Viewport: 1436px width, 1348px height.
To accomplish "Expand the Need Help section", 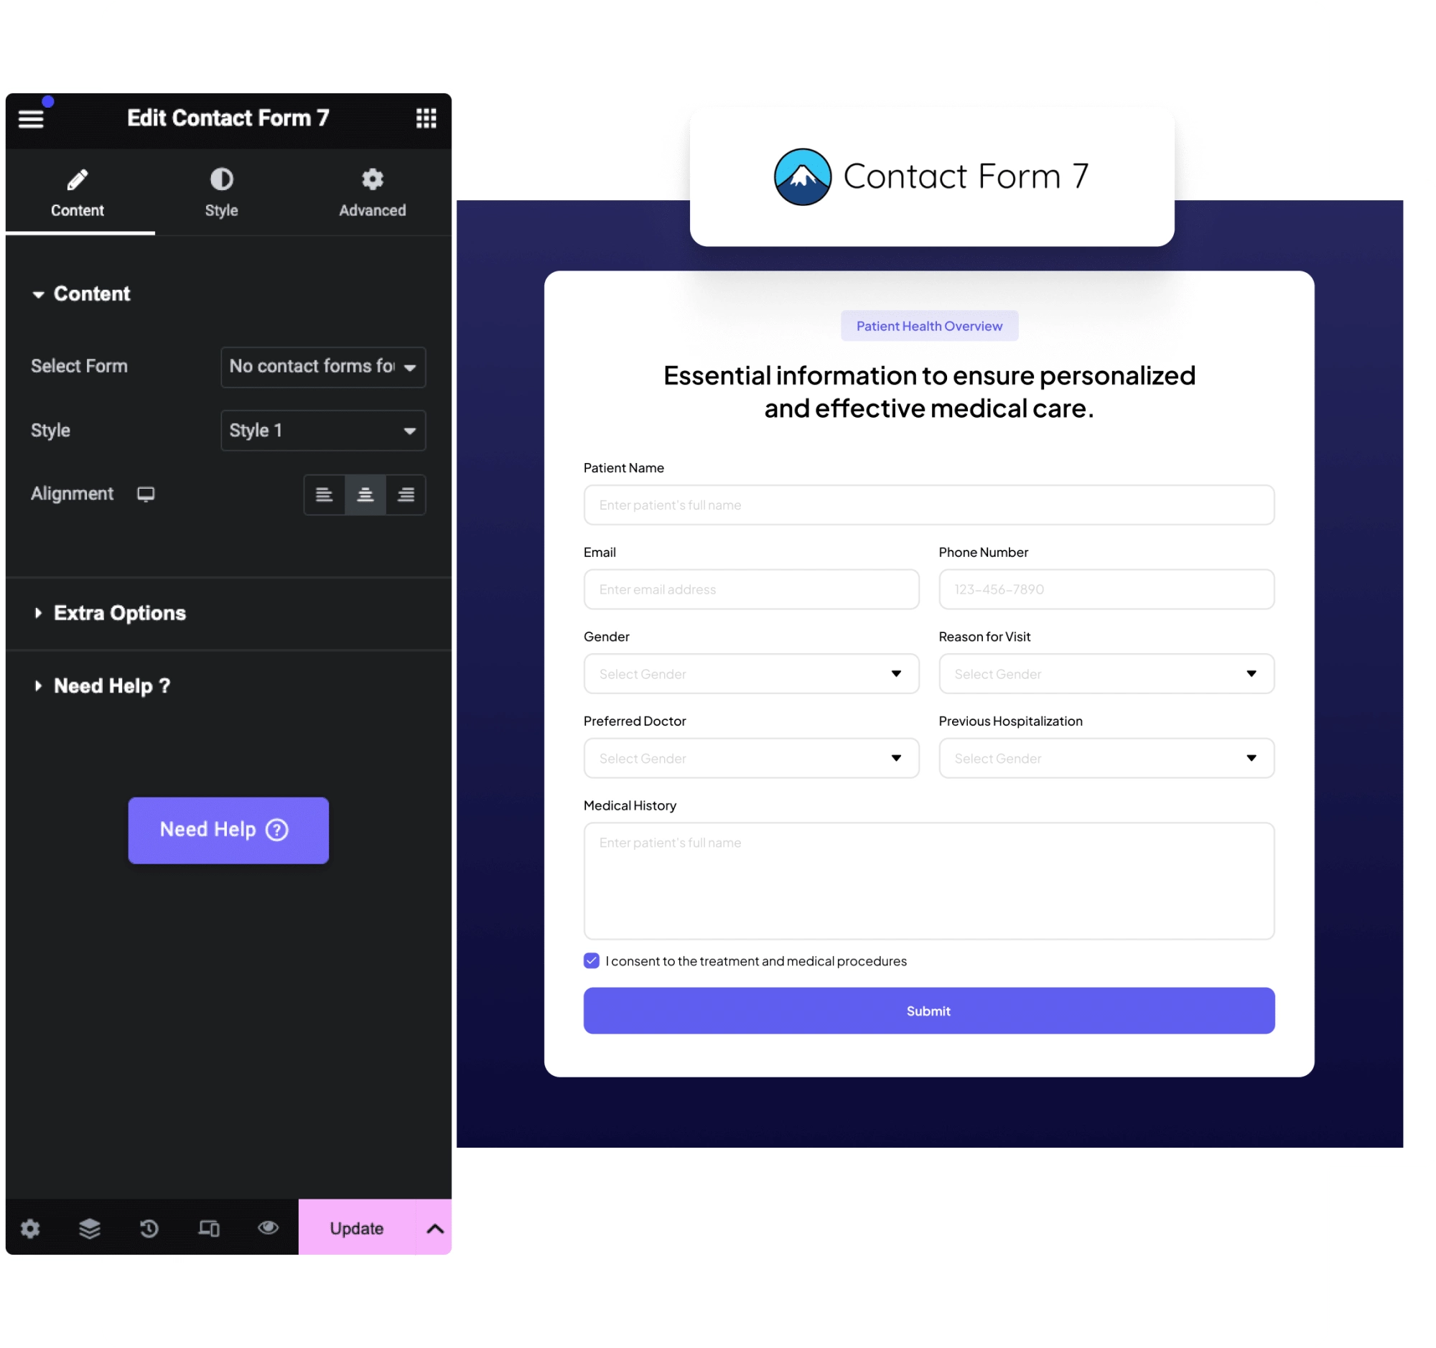I will coord(111,685).
